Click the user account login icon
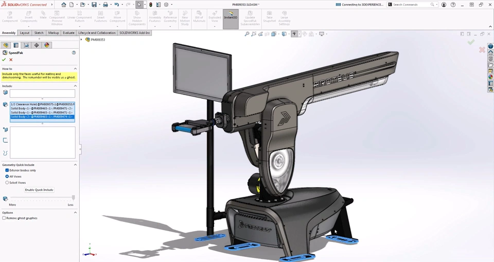Viewport: 494px width, 262px height. 444,5
